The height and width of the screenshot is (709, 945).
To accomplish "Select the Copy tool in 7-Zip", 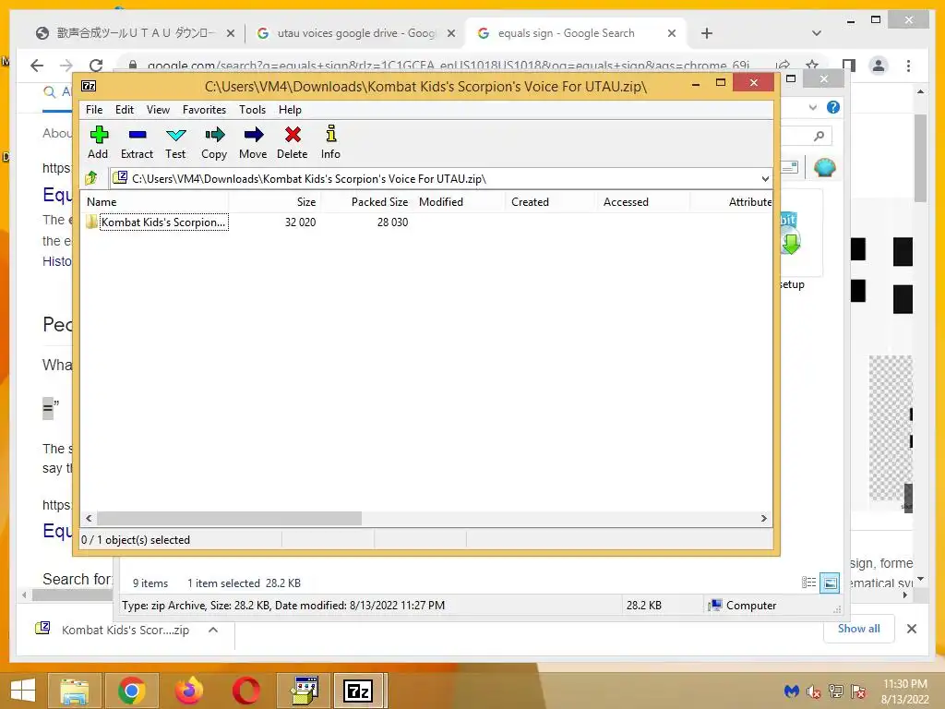I will click(x=214, y=143).
